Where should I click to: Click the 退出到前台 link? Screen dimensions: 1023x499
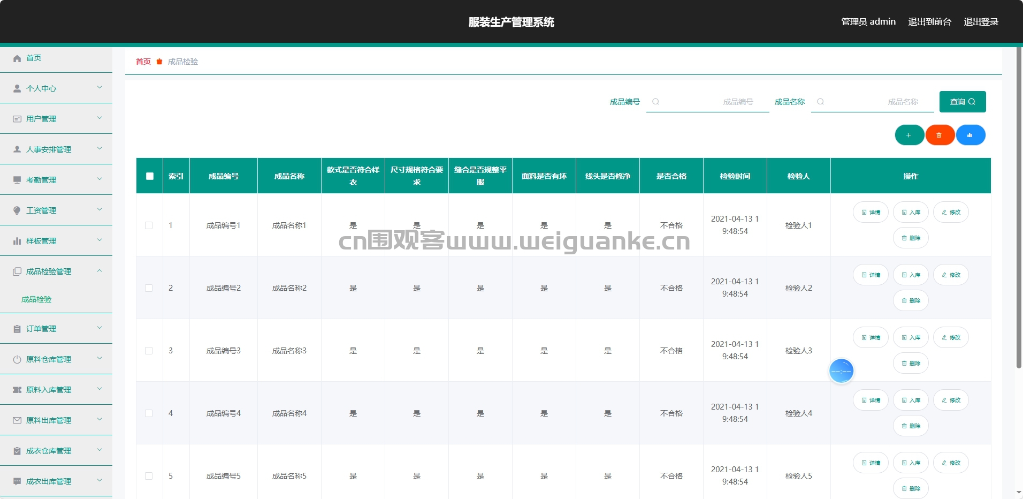[x=930, y=22]
